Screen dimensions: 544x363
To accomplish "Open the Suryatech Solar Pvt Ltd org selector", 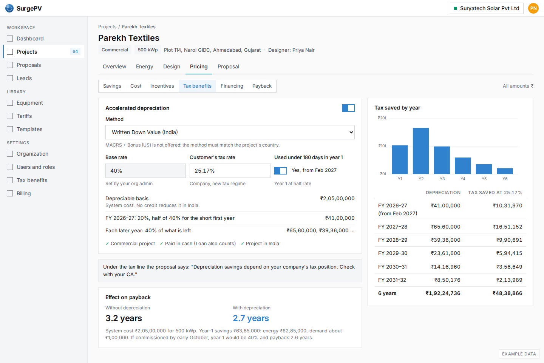I will click(x=487, y=8).
